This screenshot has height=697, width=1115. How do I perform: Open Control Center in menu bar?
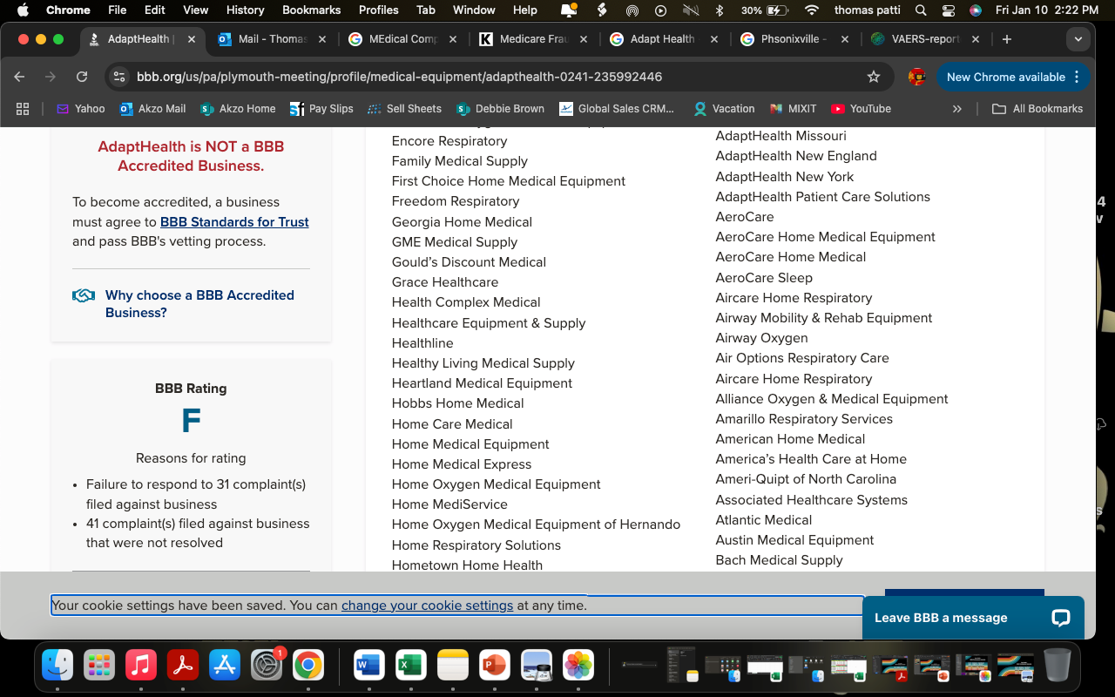point(949,10)
